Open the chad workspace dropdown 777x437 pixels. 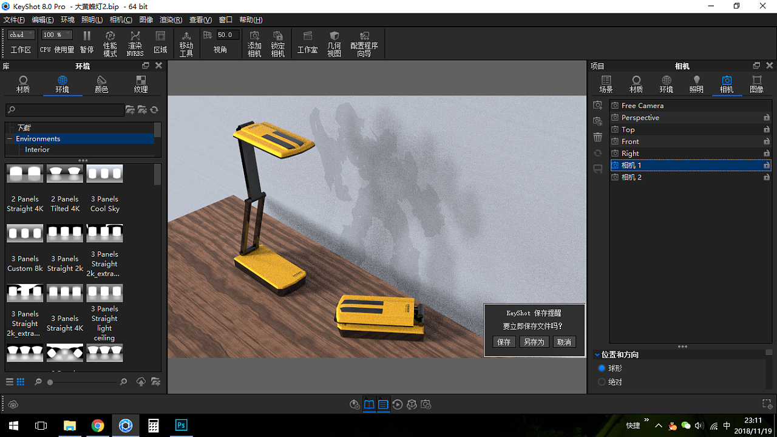20,35
